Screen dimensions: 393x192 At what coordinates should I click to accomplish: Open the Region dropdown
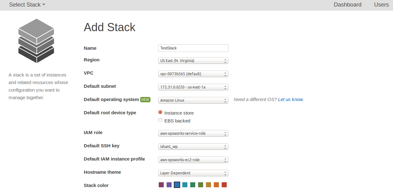(x=193, y=61)
